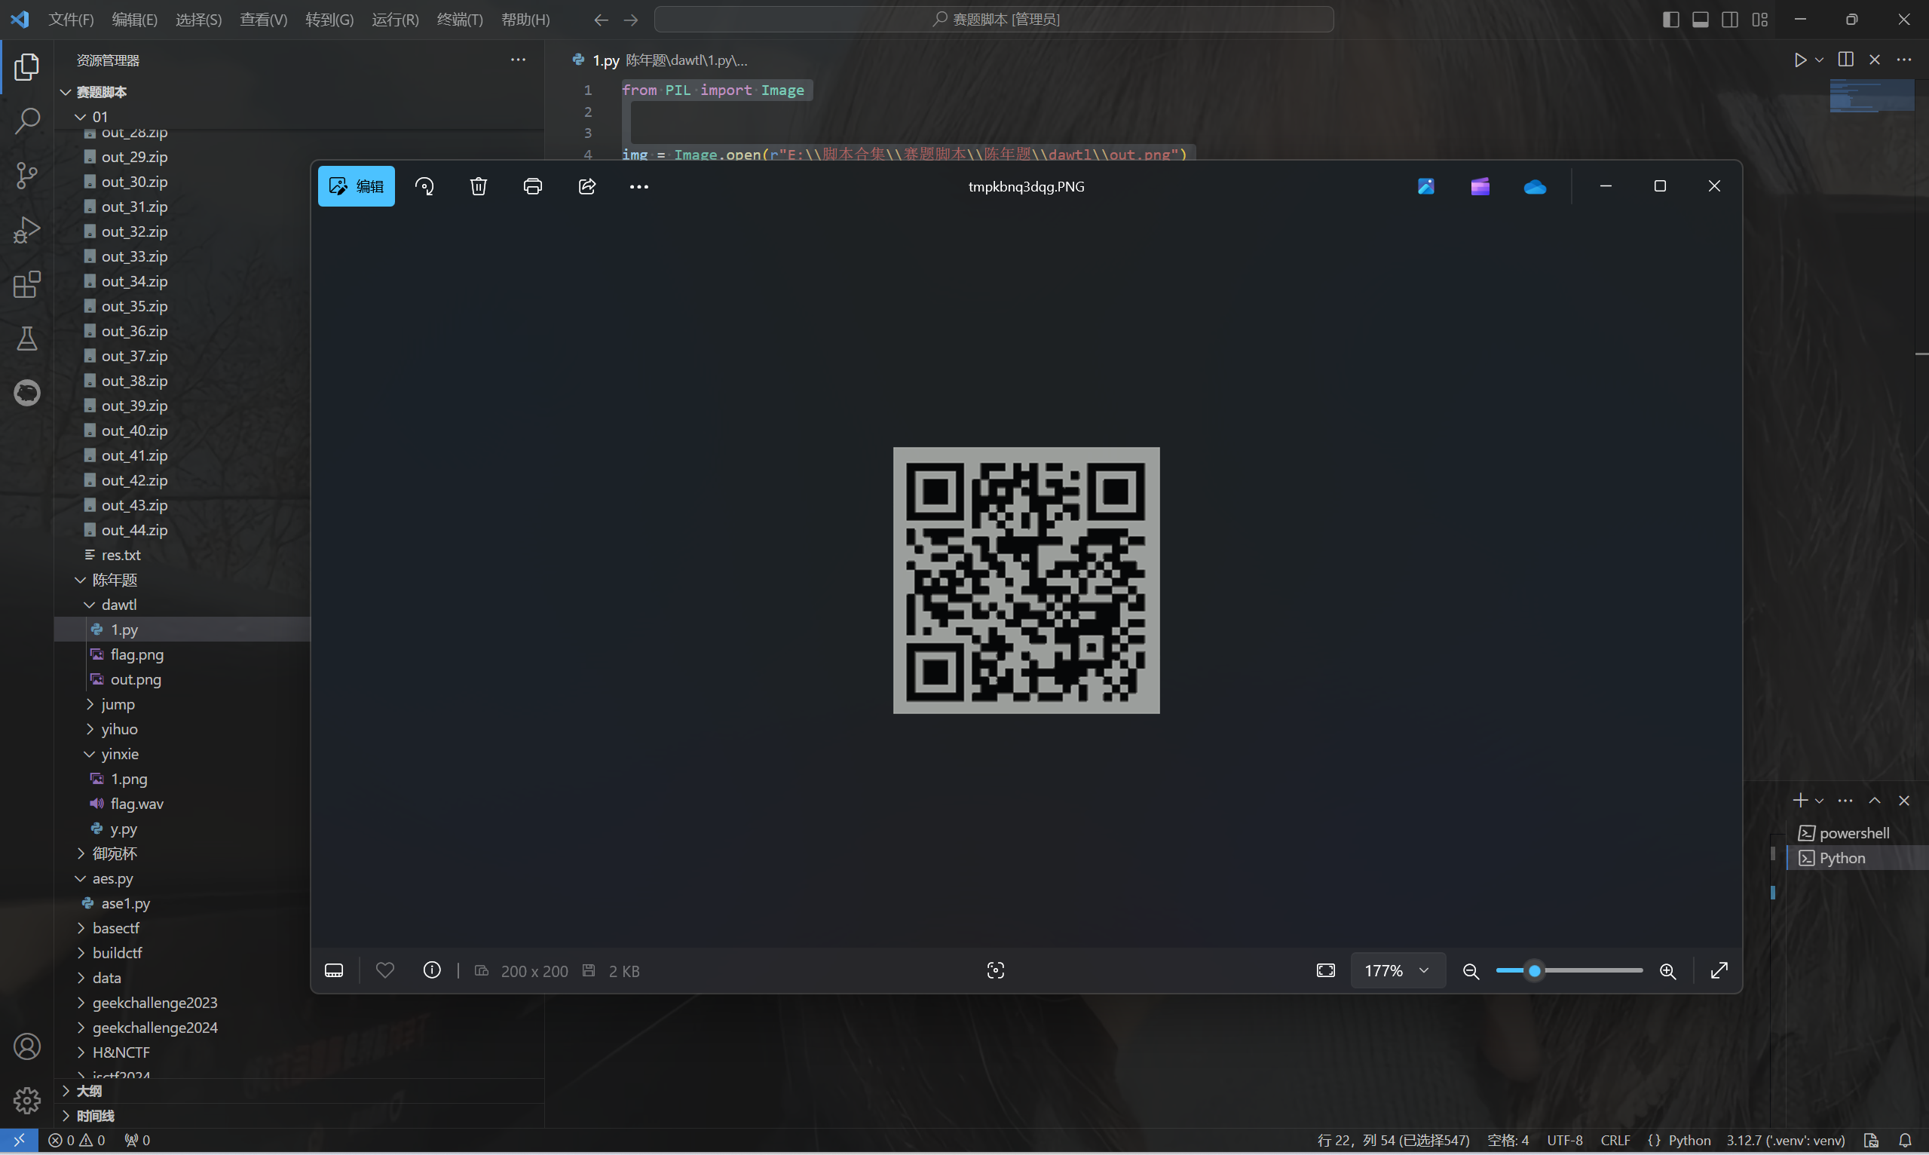
Task: Toggle the bottom panel layout
Action: click(x=1701, y=20)
